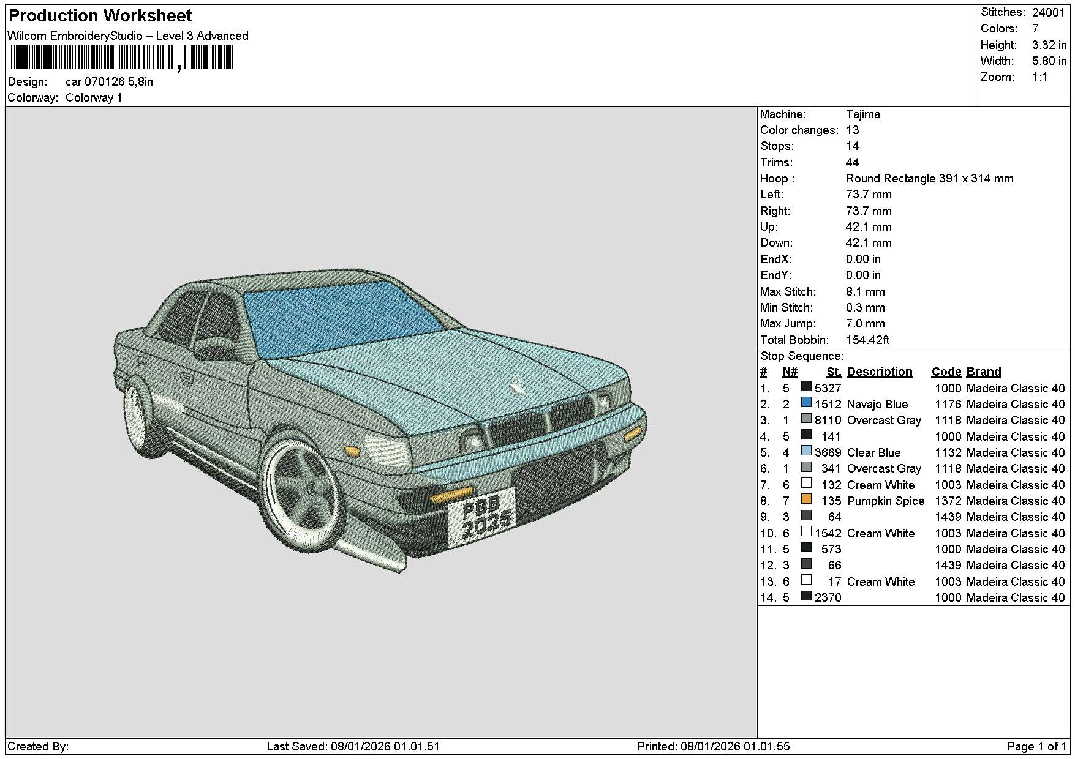The width and height of the screenshot is (1075, 759).
Task: Click the 'Colorway 1' value
Action: pos(94,98)
